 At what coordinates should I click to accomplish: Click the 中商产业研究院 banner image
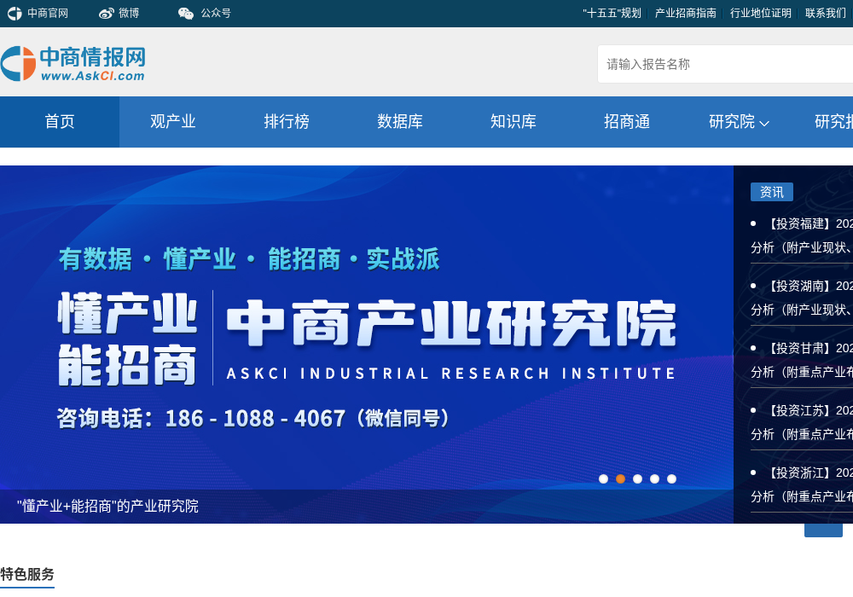pos(367,345)
